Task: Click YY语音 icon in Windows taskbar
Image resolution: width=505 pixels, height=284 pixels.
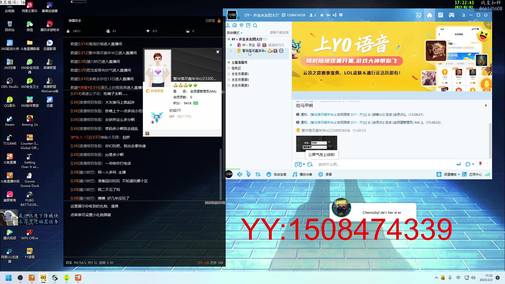Action: 43,278
